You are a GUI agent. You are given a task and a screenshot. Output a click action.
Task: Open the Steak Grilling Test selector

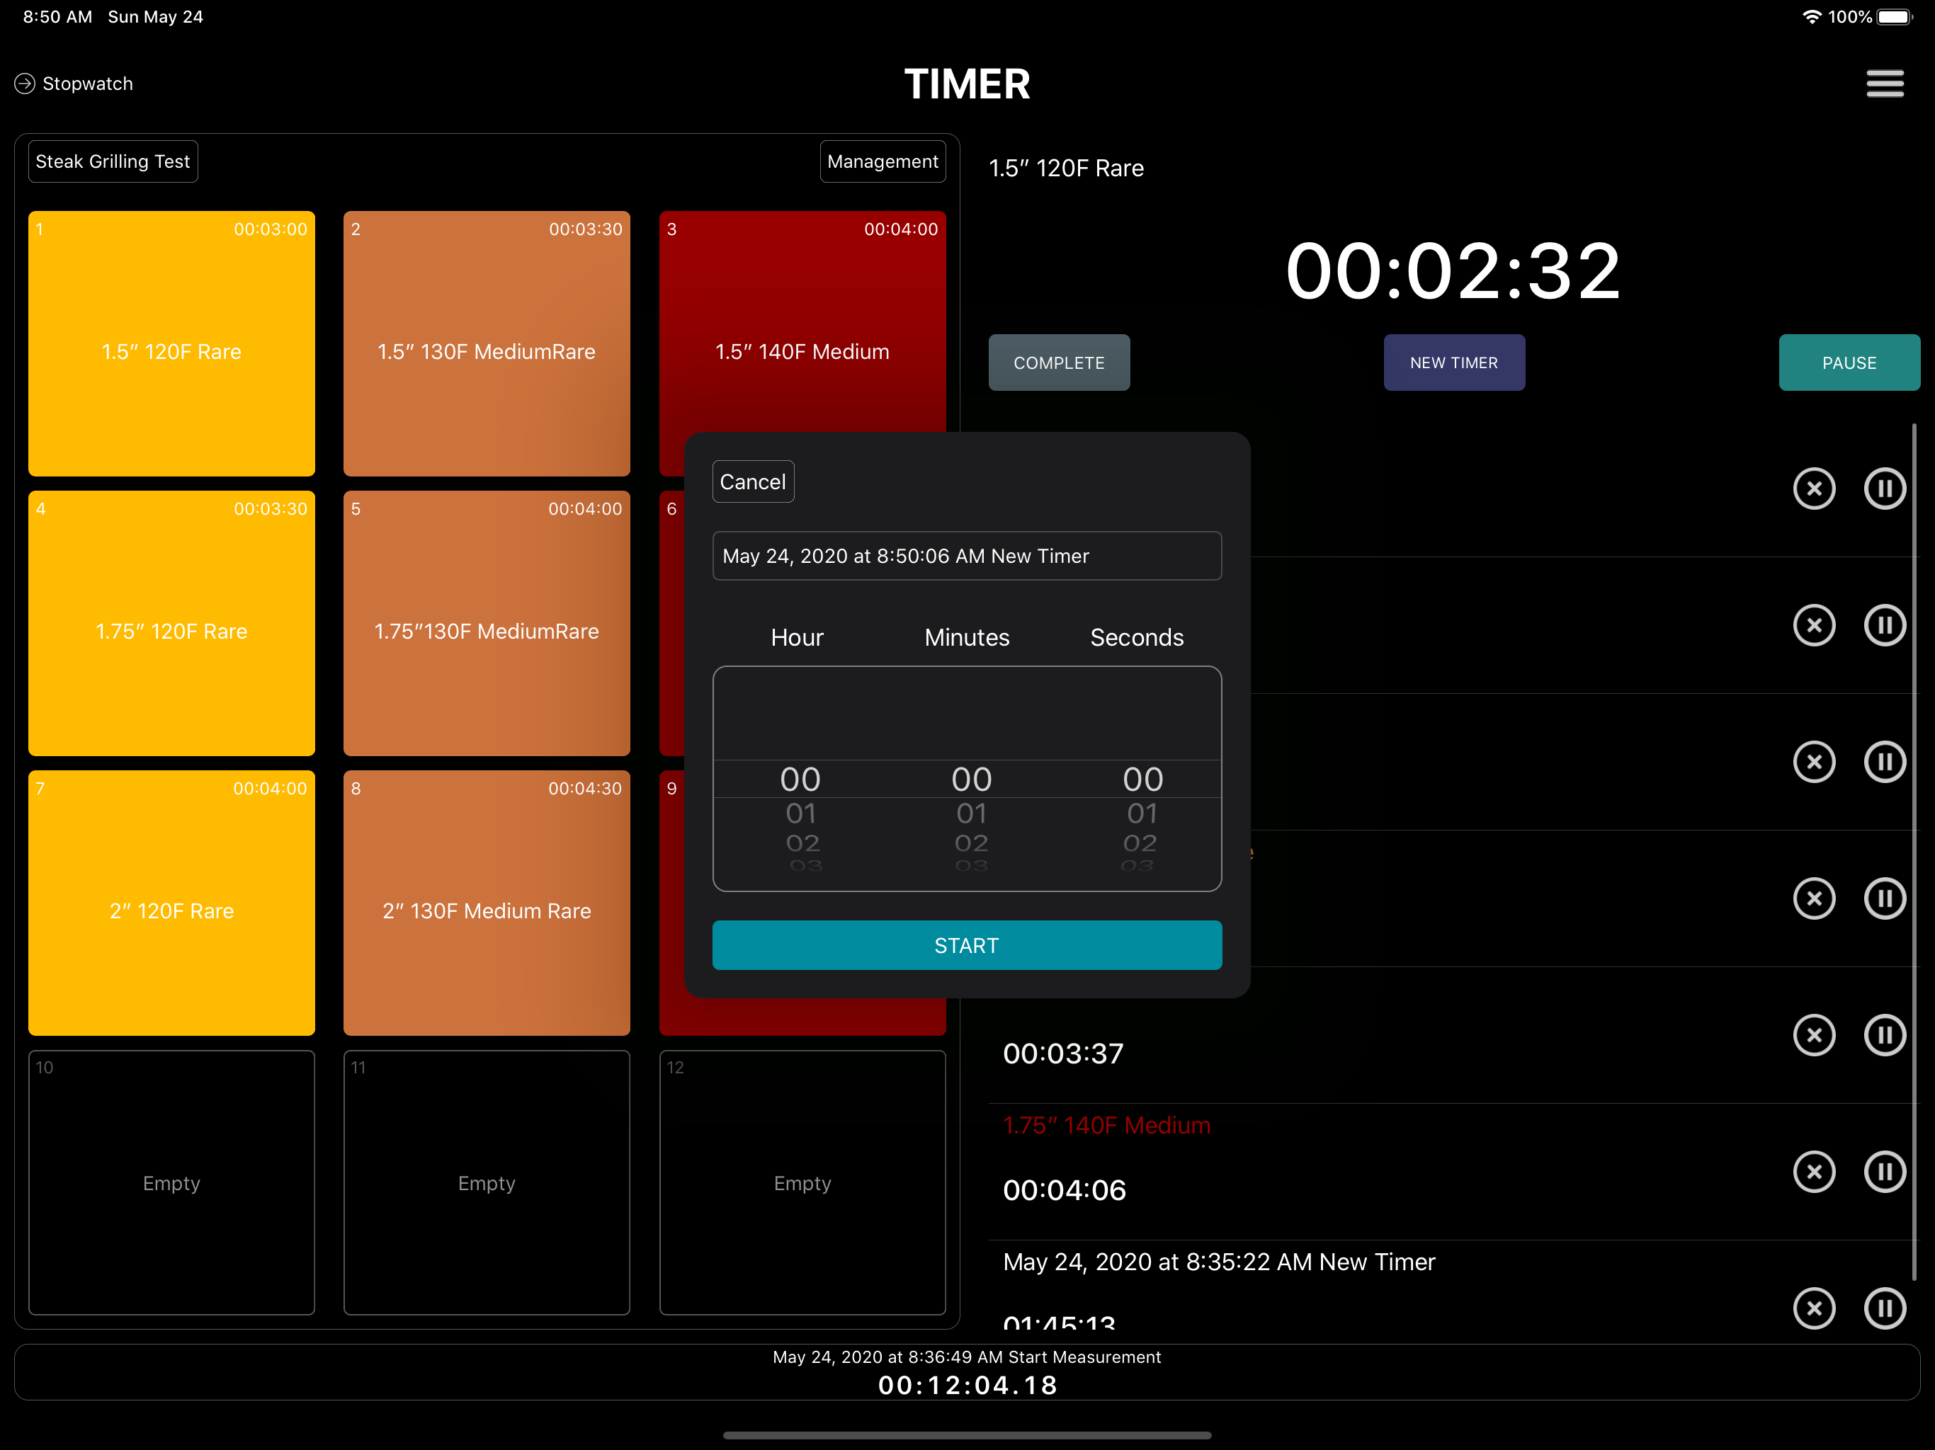(x=113, y=161)
